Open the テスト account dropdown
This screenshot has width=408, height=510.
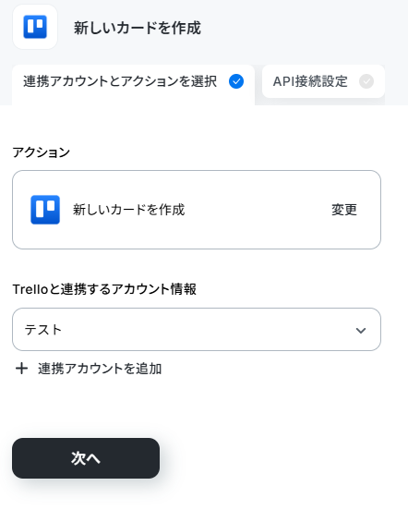(197, 330)
